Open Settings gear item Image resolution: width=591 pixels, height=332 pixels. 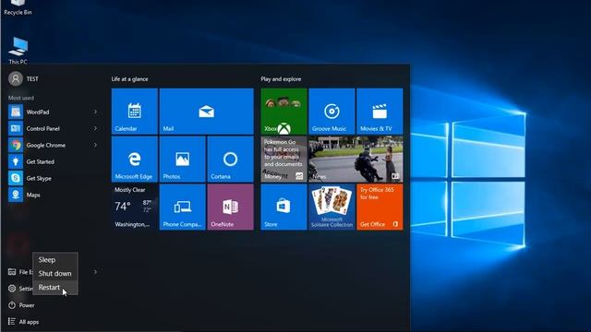[x=20, y=289]
